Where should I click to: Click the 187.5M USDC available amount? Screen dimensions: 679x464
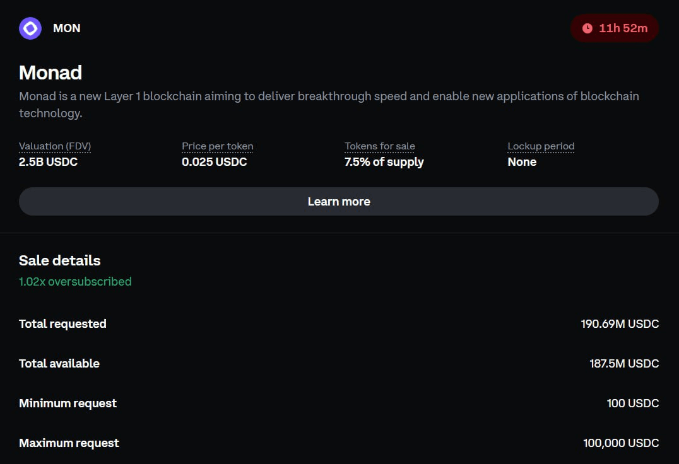coord(624,364)
